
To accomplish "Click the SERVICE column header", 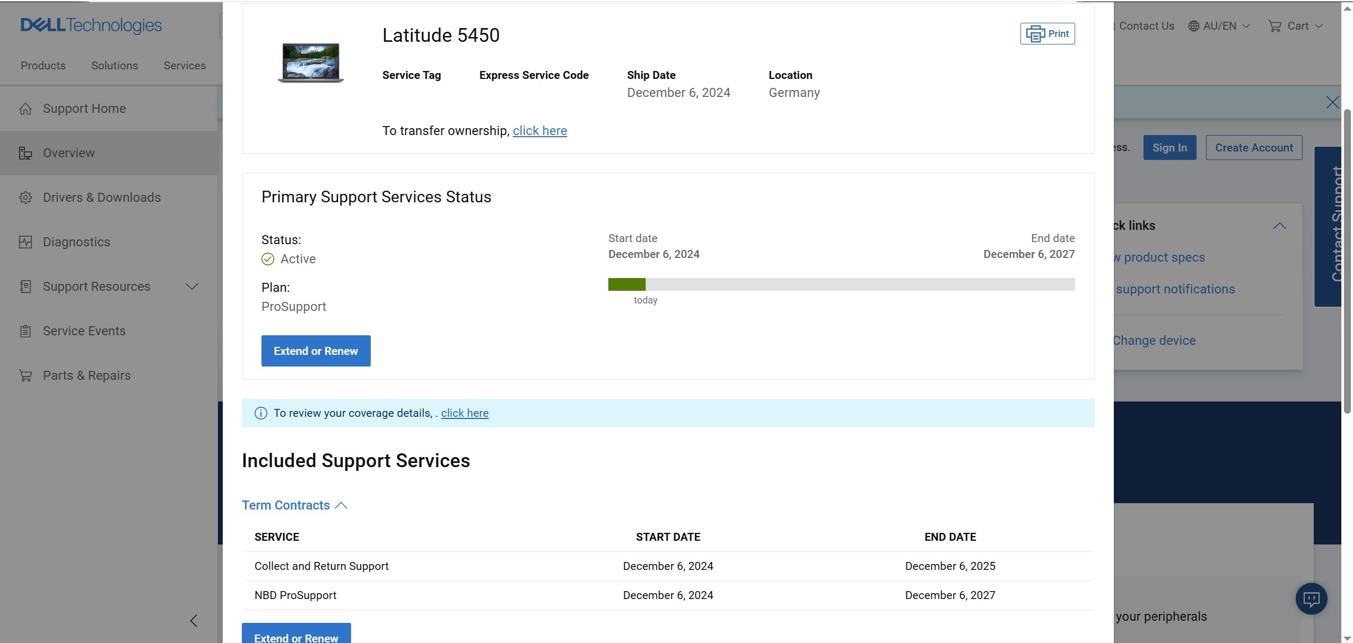I will pos(277,537).
